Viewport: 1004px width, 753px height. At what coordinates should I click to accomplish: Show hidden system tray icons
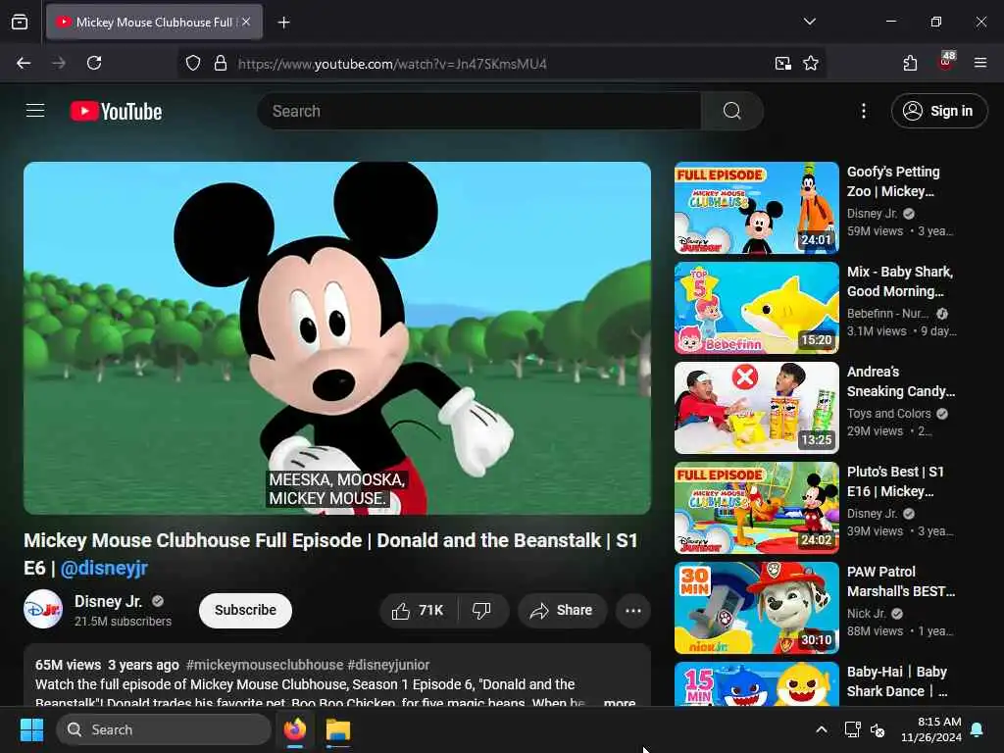click(x=822, y=729)
